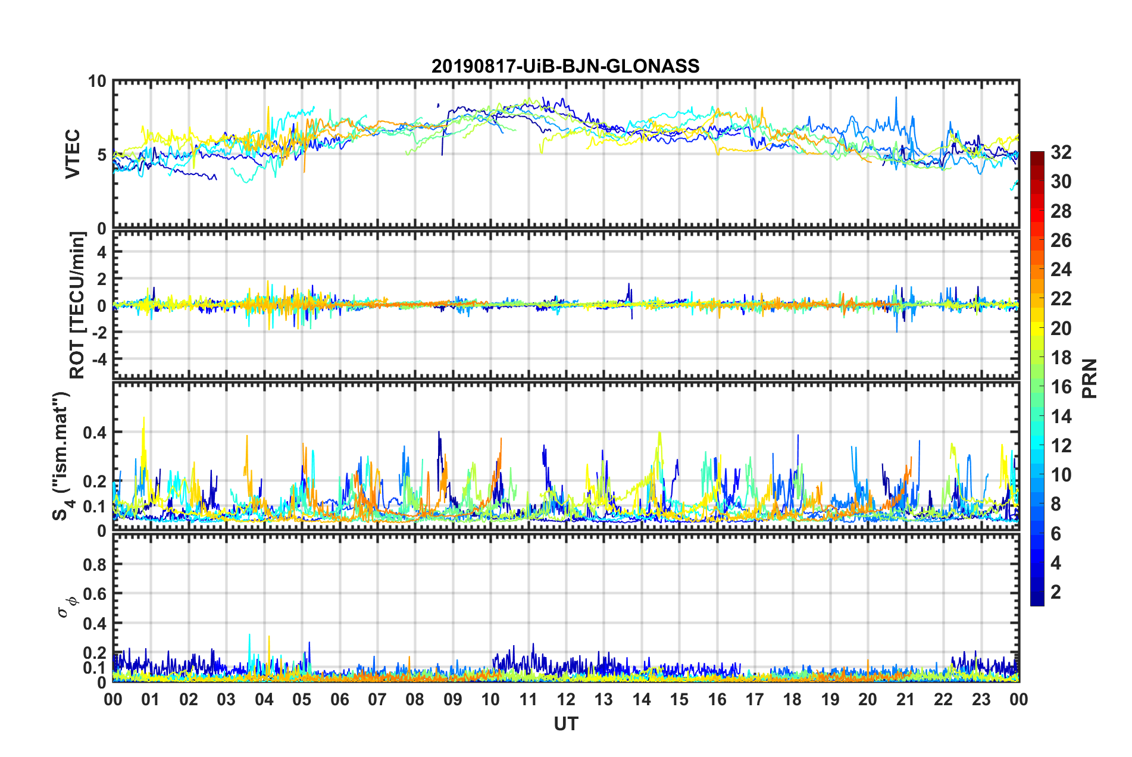Click the sigma-phi axis tick label 0.6
Viewport: 1132px width, 757px height.
(95, 594)
